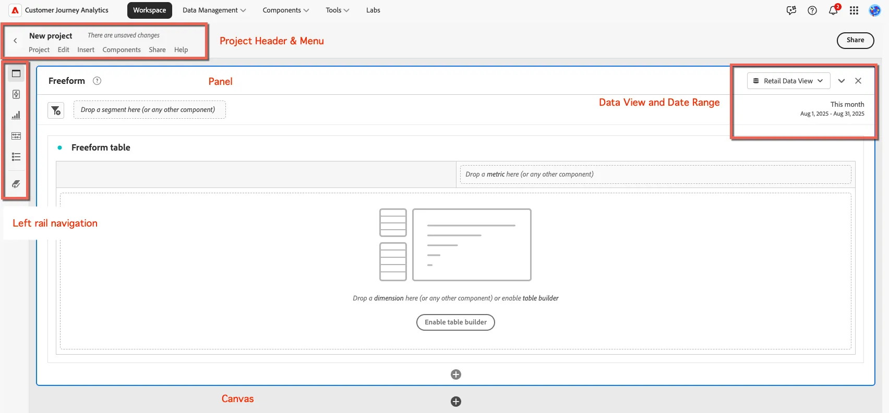
Task: Click Enable table builder button
Action: pos(455,322)
